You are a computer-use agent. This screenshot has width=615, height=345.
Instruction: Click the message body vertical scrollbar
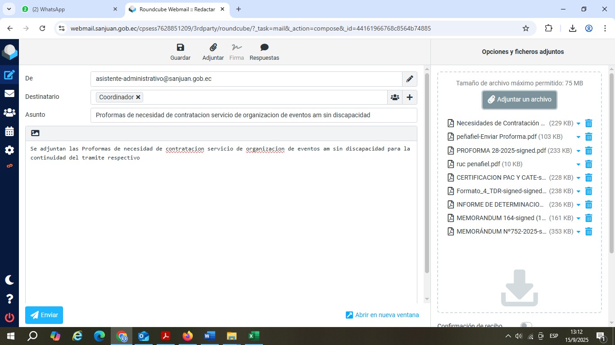[427, 180]
